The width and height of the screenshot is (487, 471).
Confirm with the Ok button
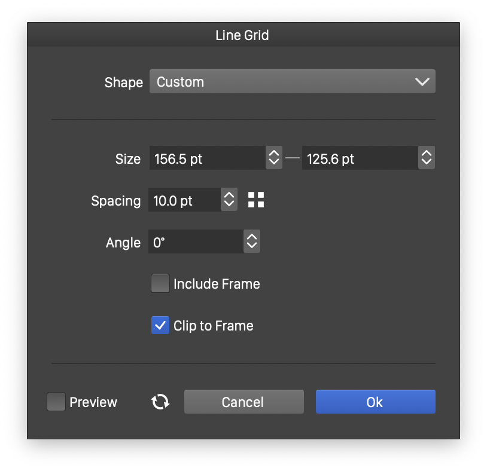[375, 402]
